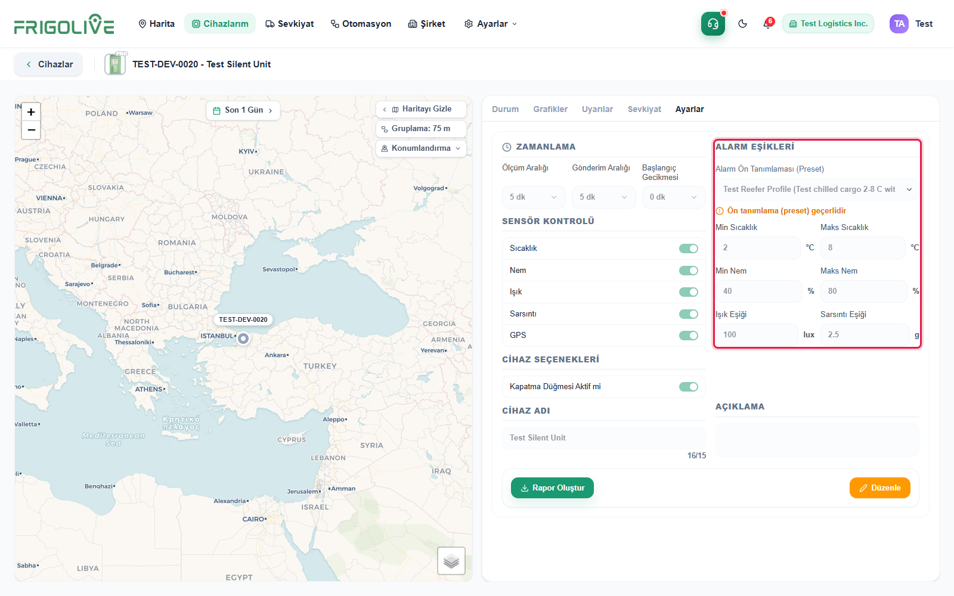Switch to device Sevkiyat tab
The image size is (954, 596).
pyautogui.click(x=645, y=109)
